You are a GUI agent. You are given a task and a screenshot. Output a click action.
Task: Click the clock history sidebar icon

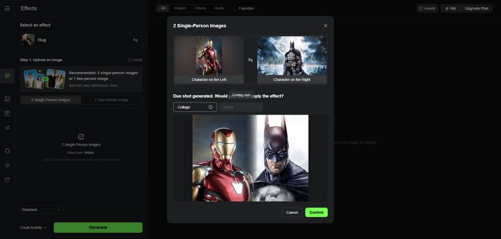[x=7, y=180]
